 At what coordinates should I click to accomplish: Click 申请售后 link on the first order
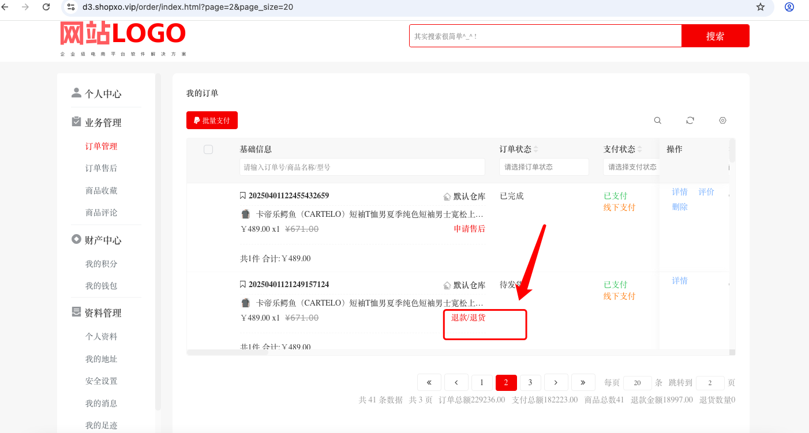point(469,229)
